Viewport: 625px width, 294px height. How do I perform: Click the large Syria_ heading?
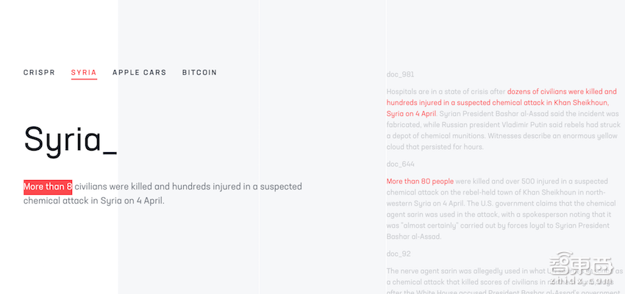(x=70, y=139)
